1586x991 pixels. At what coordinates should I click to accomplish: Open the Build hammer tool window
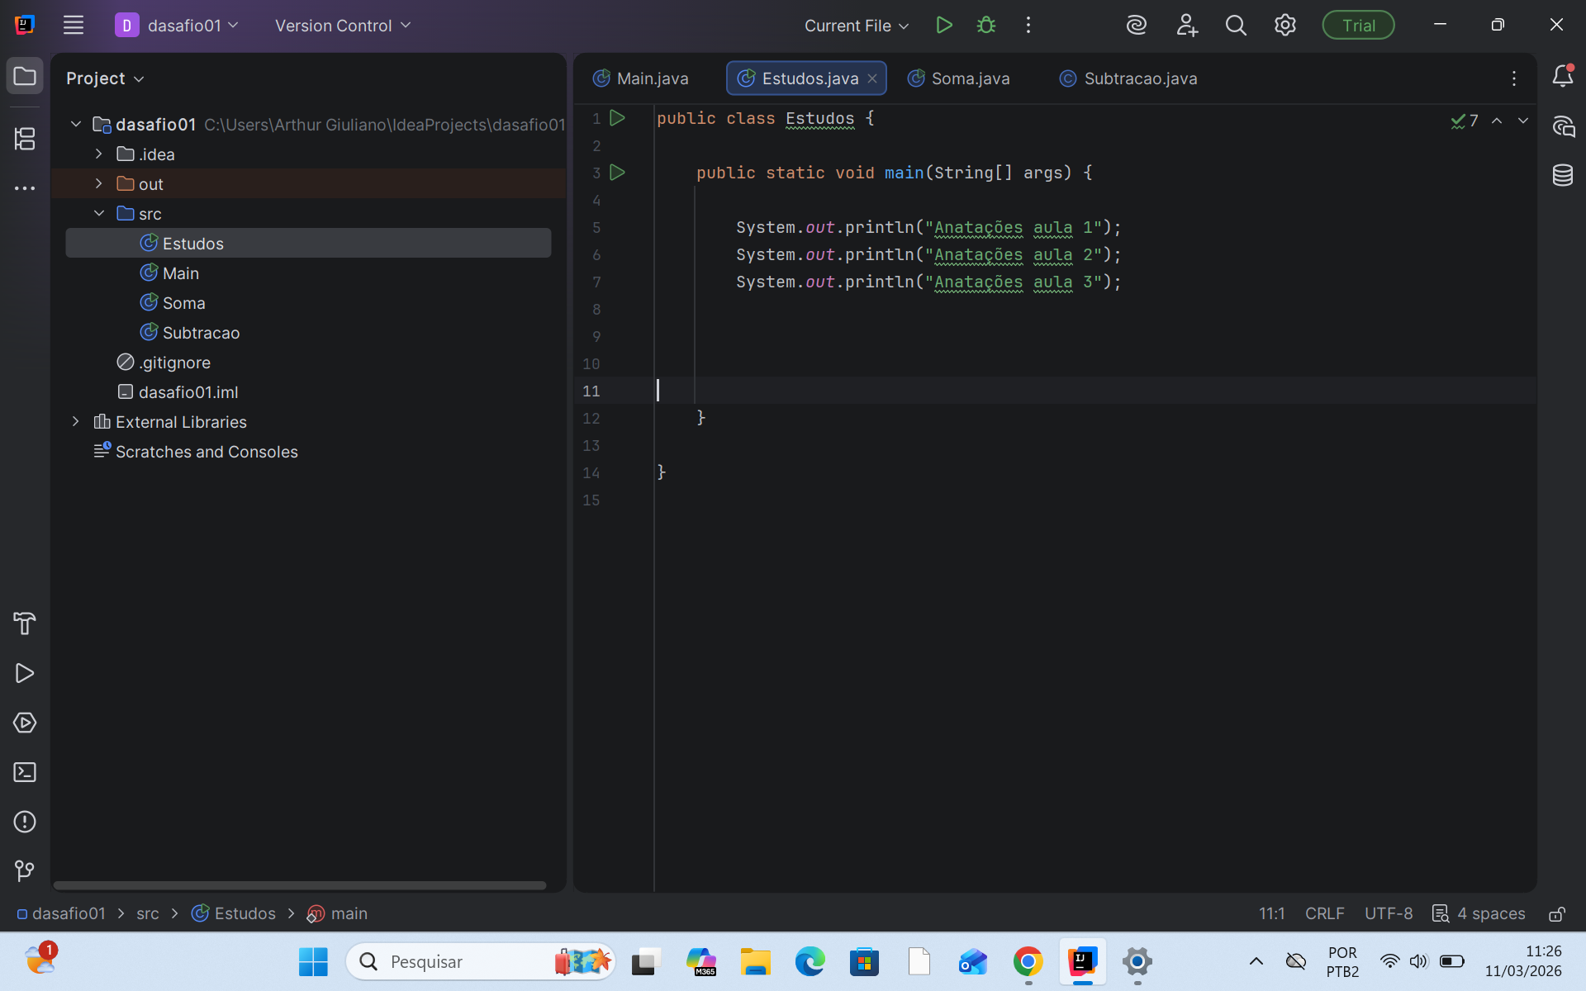(x=25, y=624)
